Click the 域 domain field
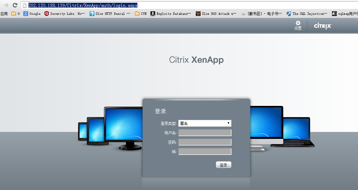Image resolution: width=358 pixels, height=190 pixels. (205, 151)
